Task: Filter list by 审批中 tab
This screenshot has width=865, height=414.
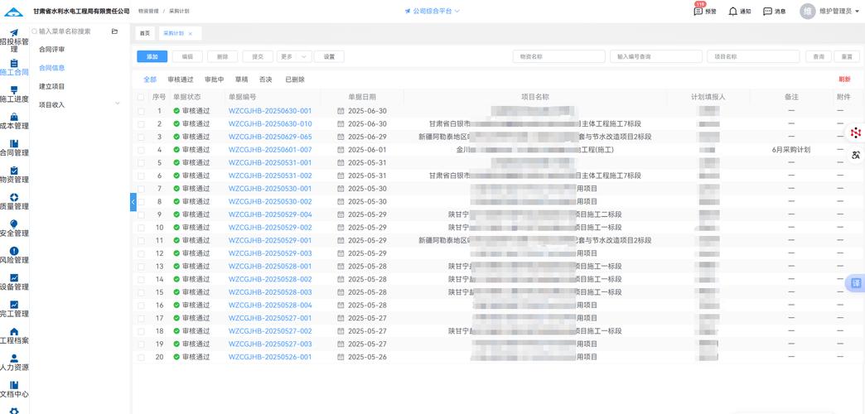Action: tap(214, 79)
